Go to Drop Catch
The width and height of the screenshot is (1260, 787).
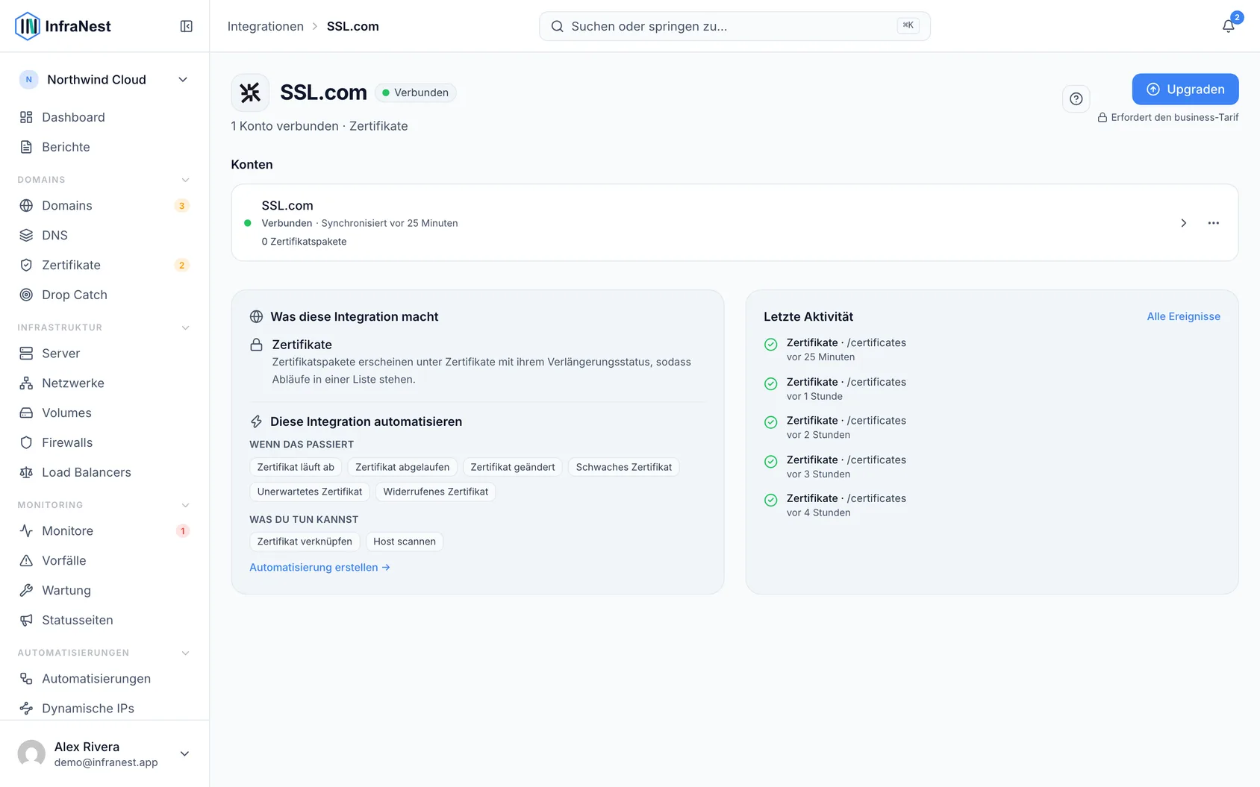[105, 295]
